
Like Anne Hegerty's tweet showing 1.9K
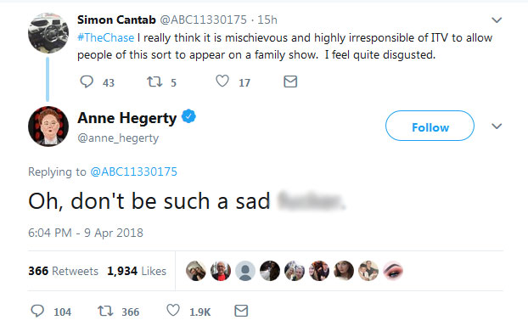pos(173,311)
